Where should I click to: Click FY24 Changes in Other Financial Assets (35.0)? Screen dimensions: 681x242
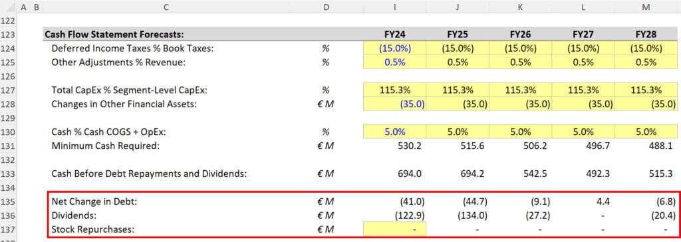pos(395,104)
